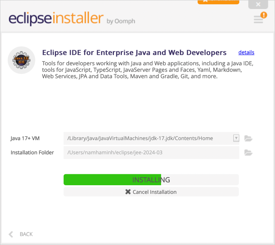Browse for Java VM folder icon

click(248, 138)
